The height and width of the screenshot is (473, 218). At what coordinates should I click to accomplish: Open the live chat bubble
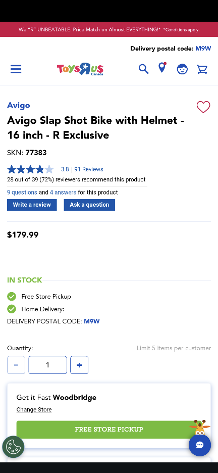(200, 445)
